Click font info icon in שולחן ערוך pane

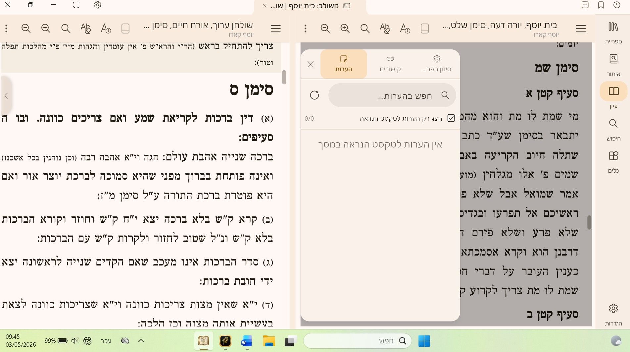pyautogui.click(x=106, y=29)
